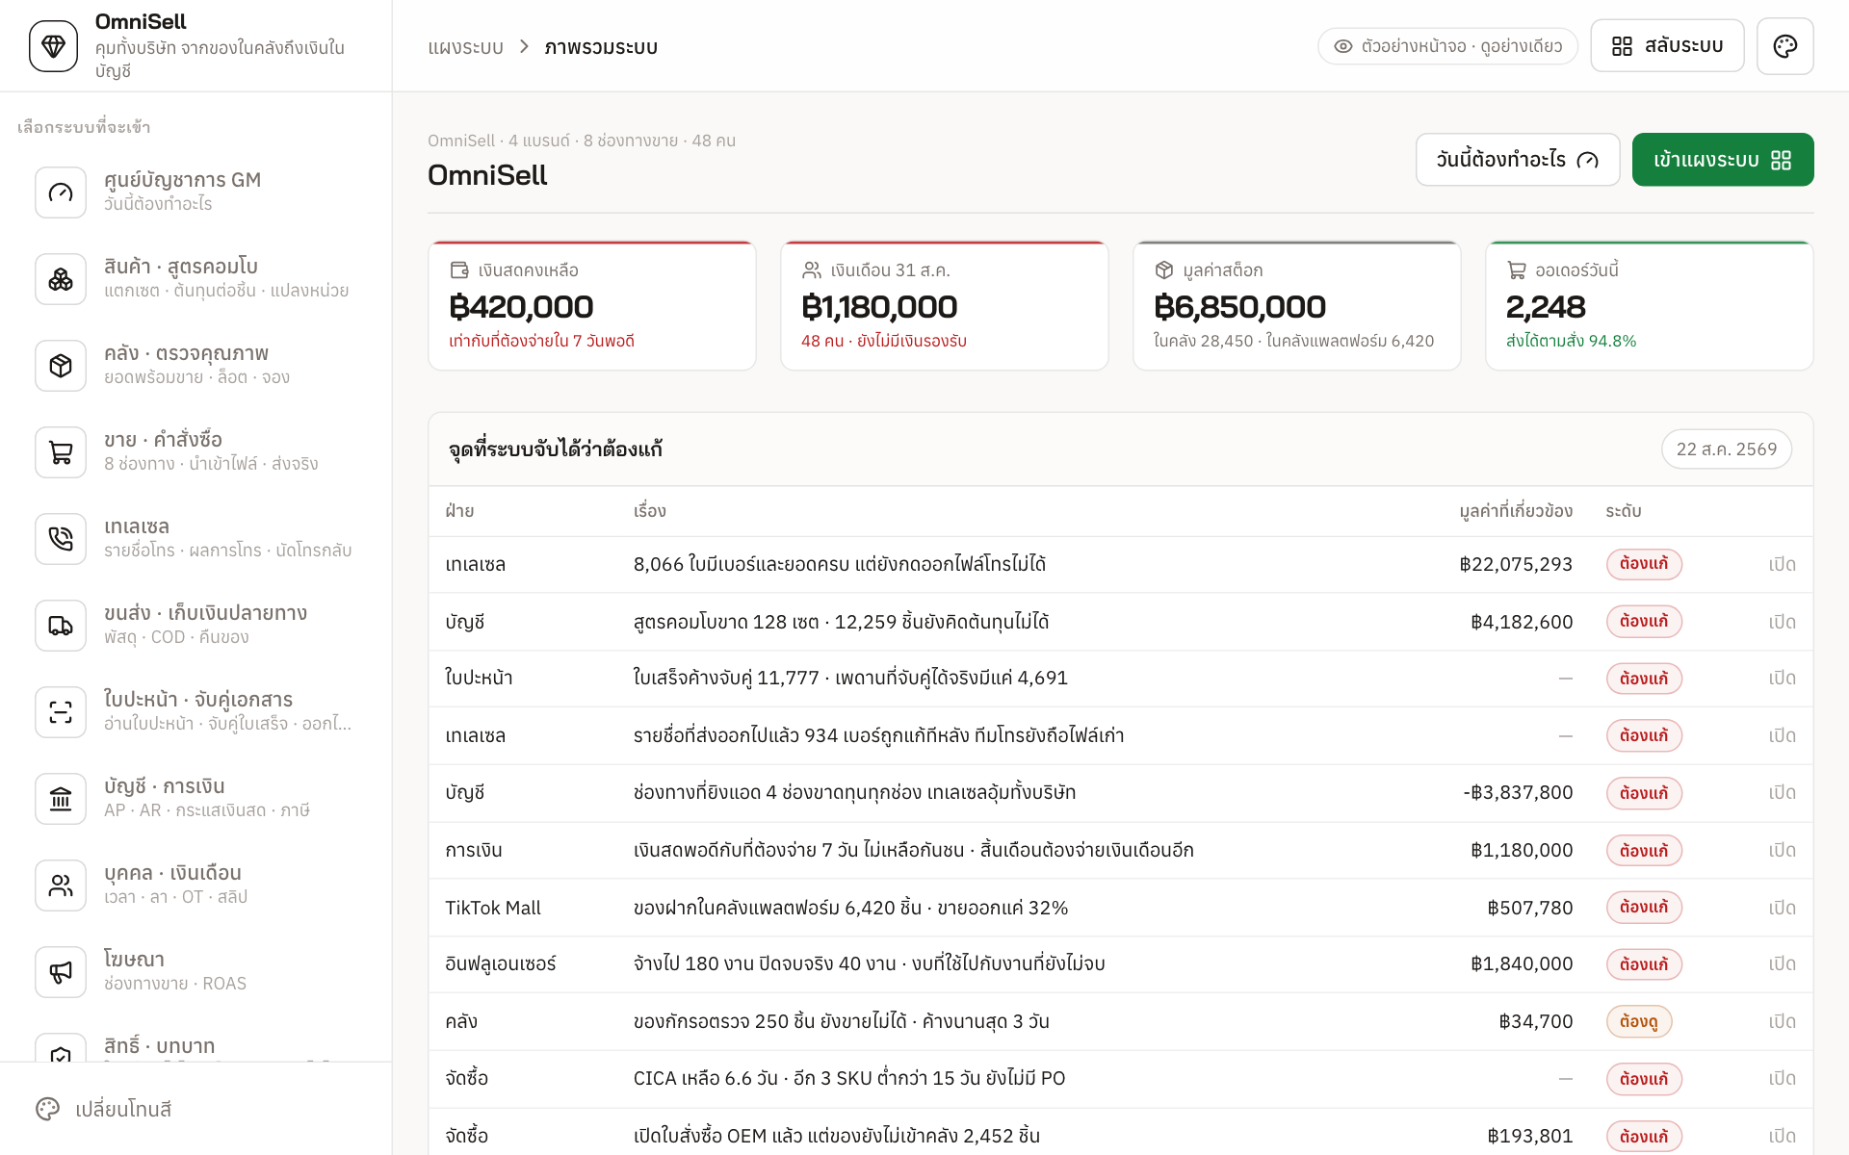
Task: Open ใบปะหน้า · จับคู่เอกสาร scan icon
Action: pyautogui.click(x=61, y=712)
